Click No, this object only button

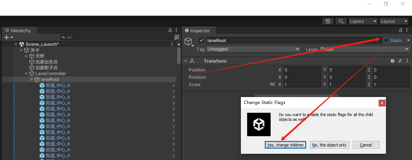pyautogui.click(x=329, y=145)
